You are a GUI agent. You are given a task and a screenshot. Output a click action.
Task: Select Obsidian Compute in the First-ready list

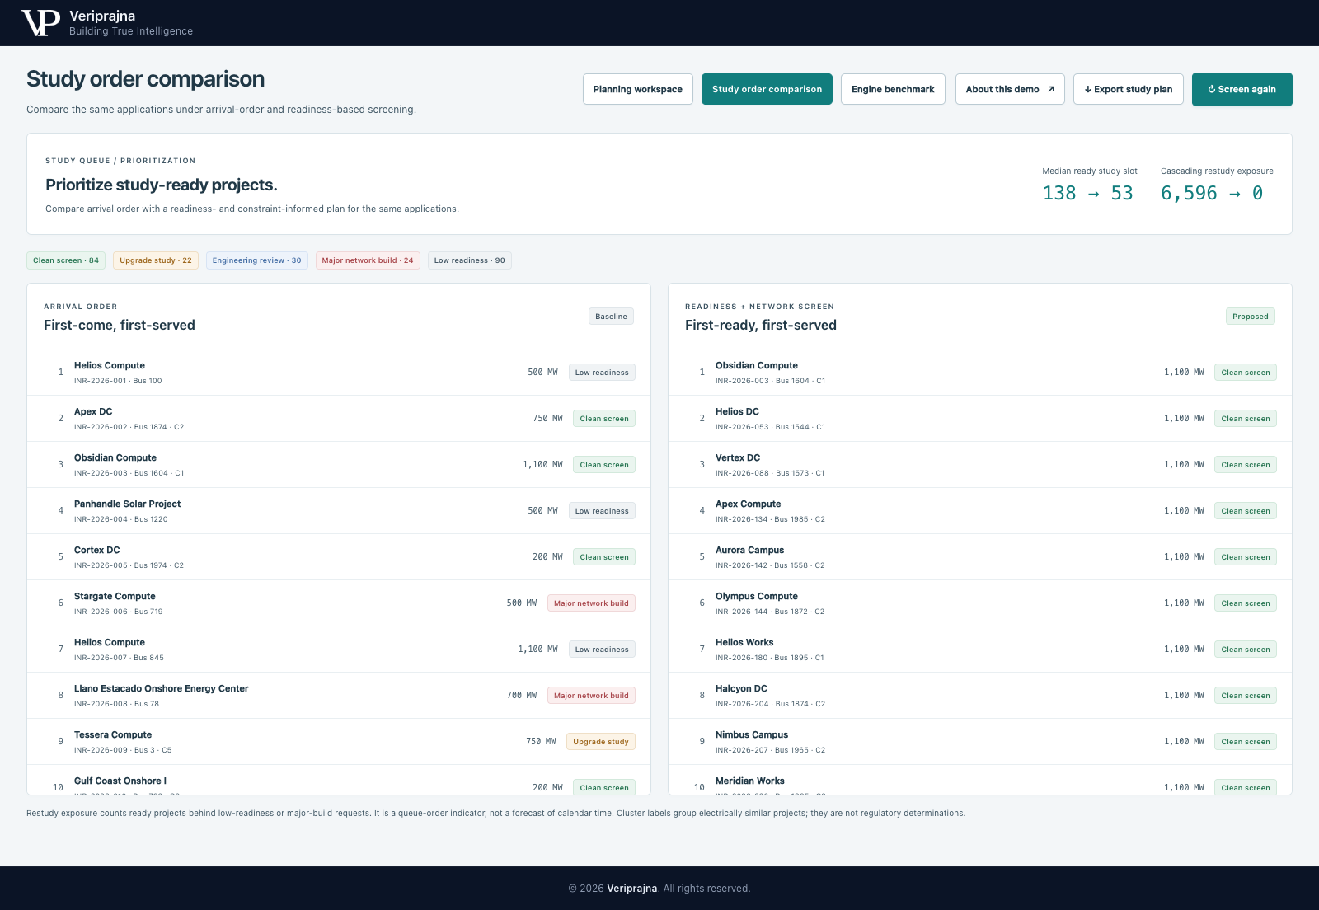coord(980,373)
